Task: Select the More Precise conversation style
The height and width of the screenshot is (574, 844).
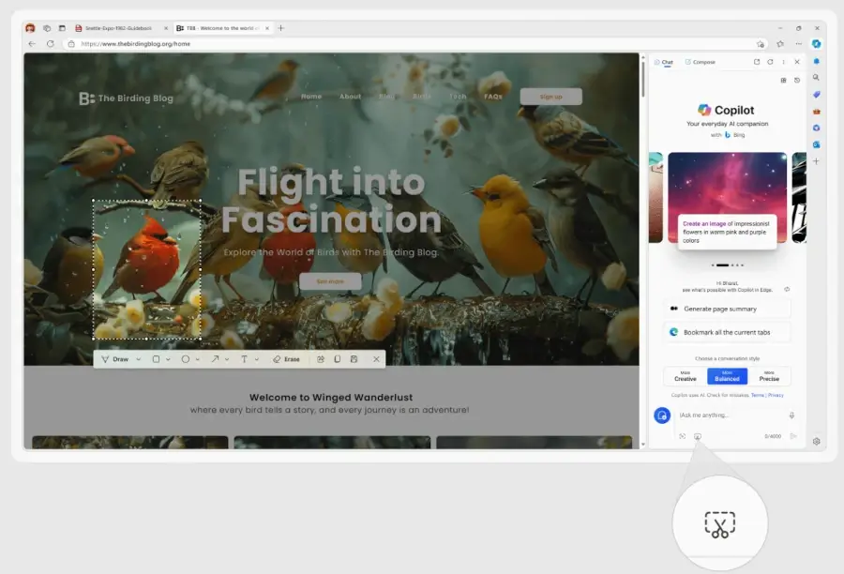Action: pos(769,376)
